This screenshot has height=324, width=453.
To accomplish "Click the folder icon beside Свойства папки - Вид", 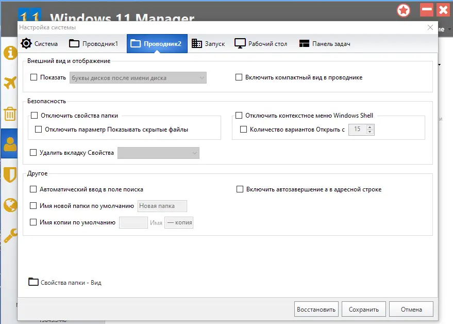I will 33,282.
